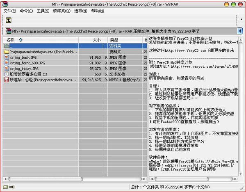Screen dimensions: 246x192
Task: Select 般若波罗蜜多心经.txt file name
Action: tap(28, 74)
